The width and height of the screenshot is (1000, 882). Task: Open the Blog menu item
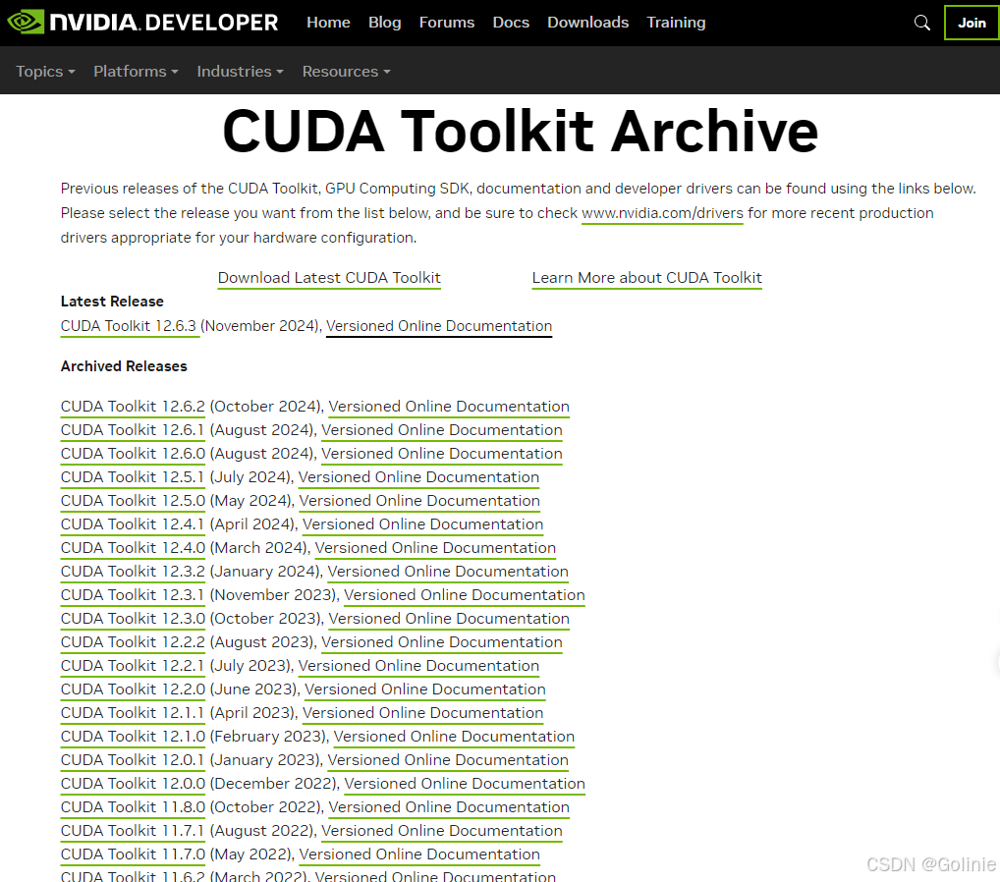coord(384,23)
